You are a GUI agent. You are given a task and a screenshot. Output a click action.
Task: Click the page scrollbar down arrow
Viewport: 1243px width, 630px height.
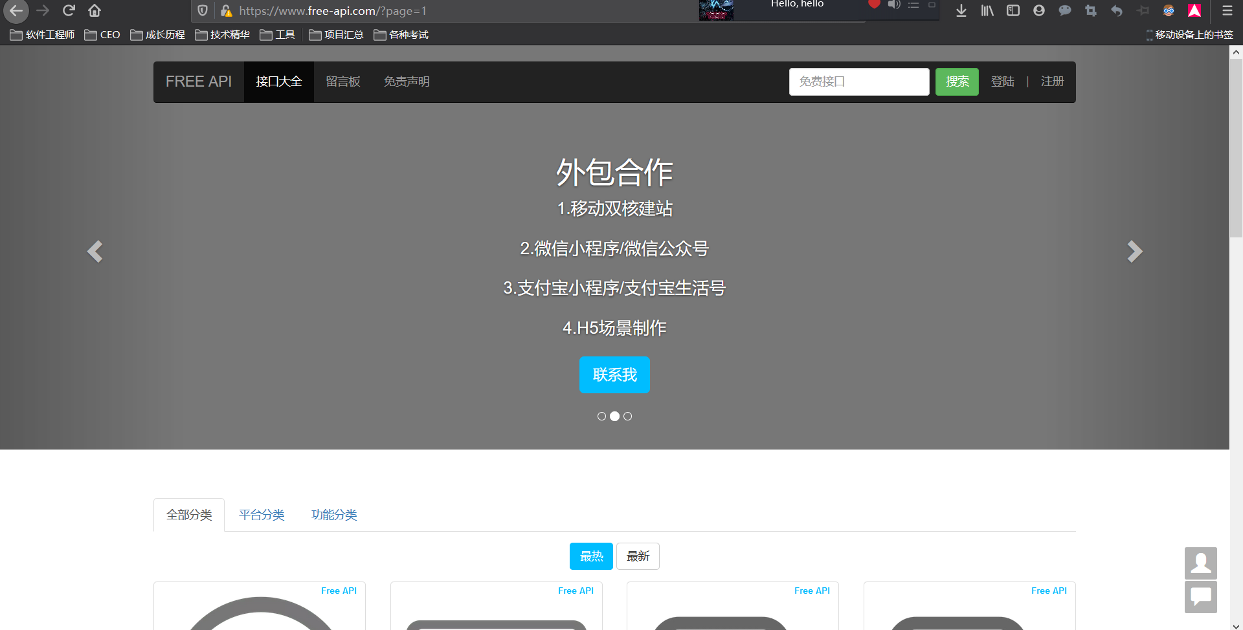click(x=1236, y=625)
